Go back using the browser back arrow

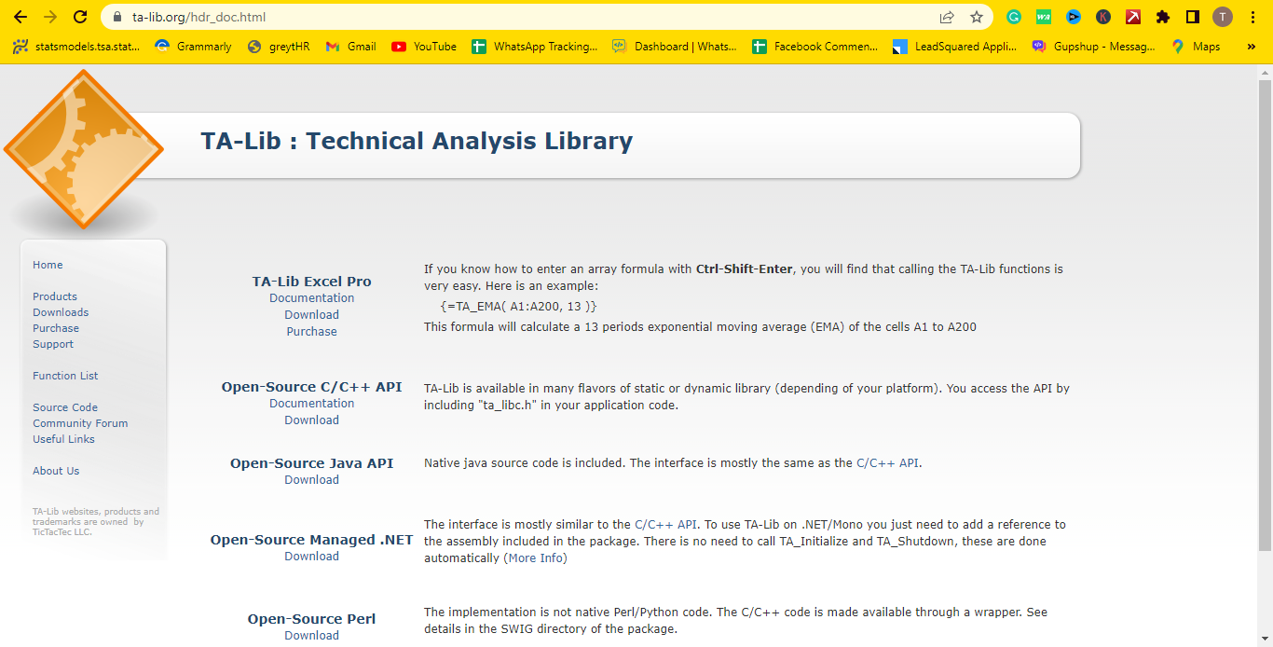[21, 17]
